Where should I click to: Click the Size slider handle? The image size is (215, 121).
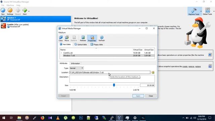coord(114,85)
